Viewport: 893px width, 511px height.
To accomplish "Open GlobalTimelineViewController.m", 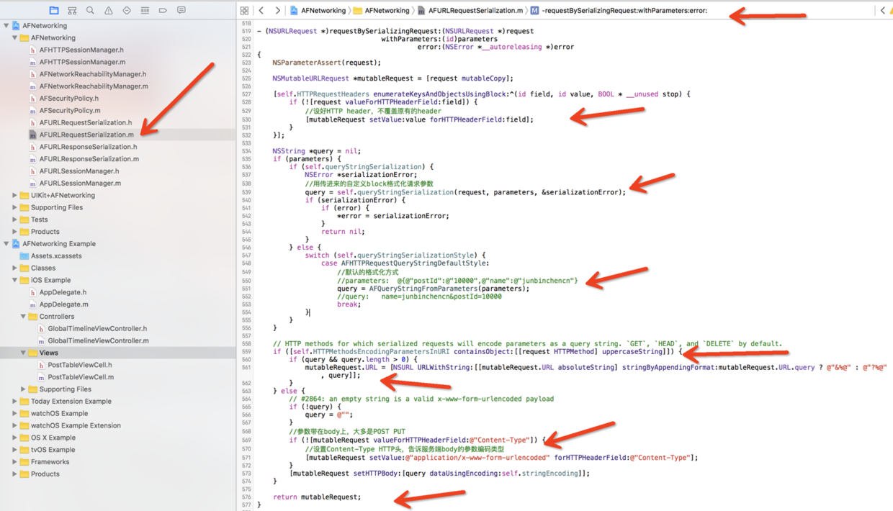I will pyautogui.click(x=98, y=340).
